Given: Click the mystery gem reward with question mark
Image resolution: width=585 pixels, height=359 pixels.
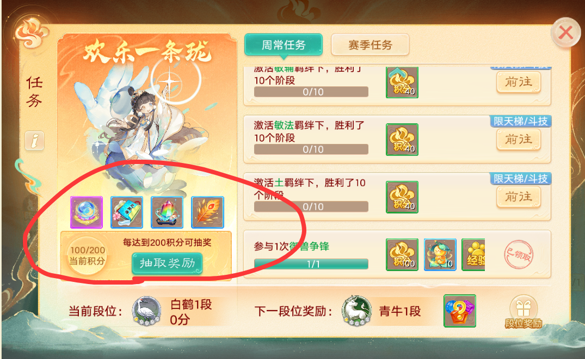Looking at the screenshot, I should (460, 311).
